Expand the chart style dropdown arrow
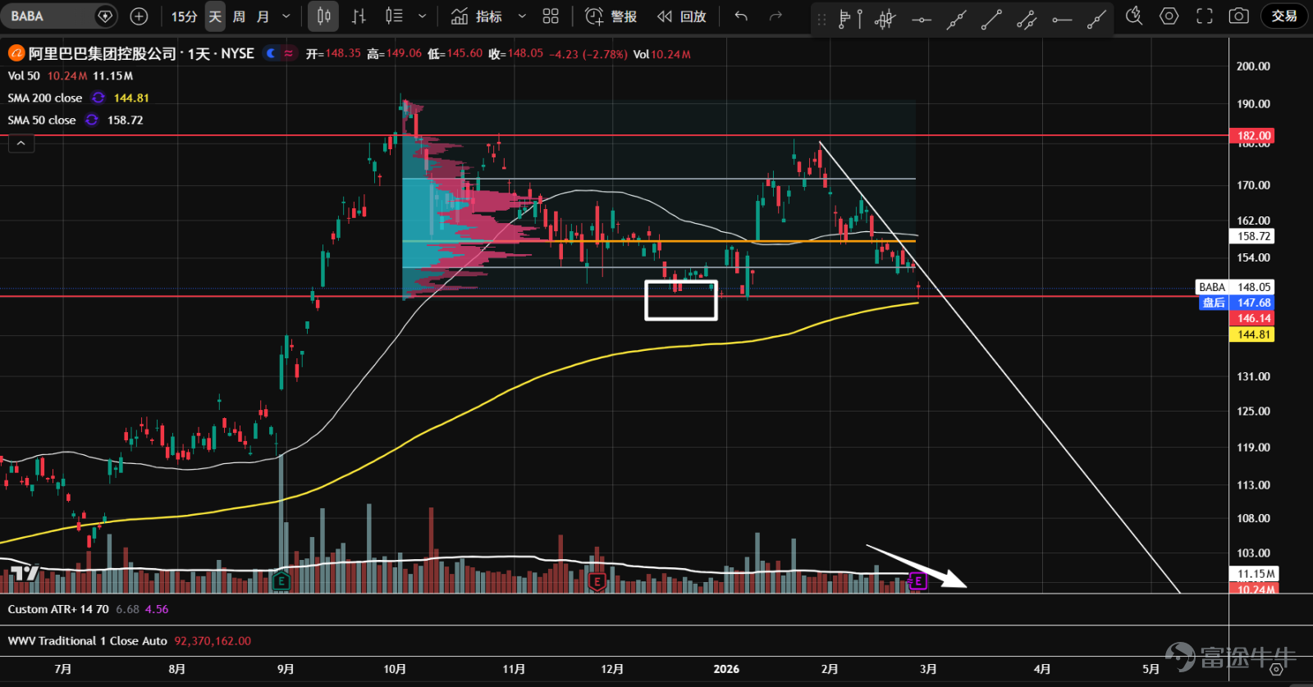The height and width of the screenshot is (687, 1313). click(422, 16)
